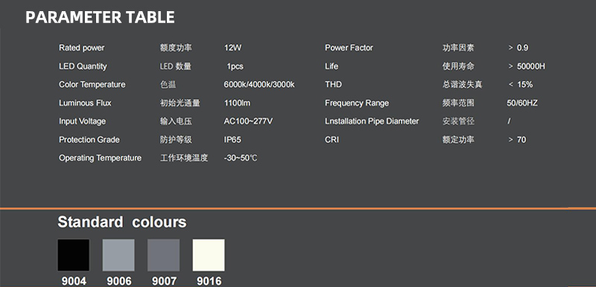The width and height of the screenshot is (596, 287).
Task: Click the Chinese label LED 数量
Action: 176,66
